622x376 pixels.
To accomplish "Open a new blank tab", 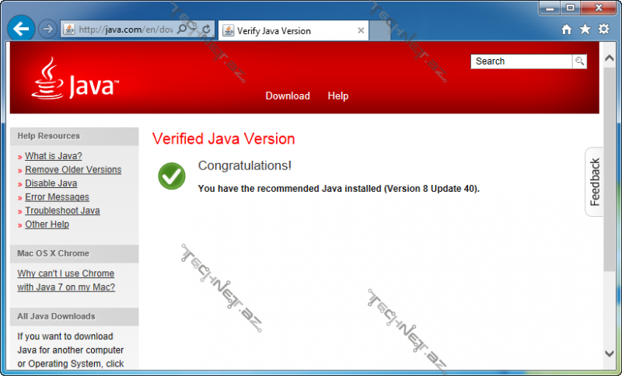I will click(379, 30).
